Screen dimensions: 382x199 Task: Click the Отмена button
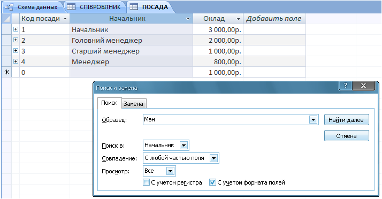(x=347, y=136)
